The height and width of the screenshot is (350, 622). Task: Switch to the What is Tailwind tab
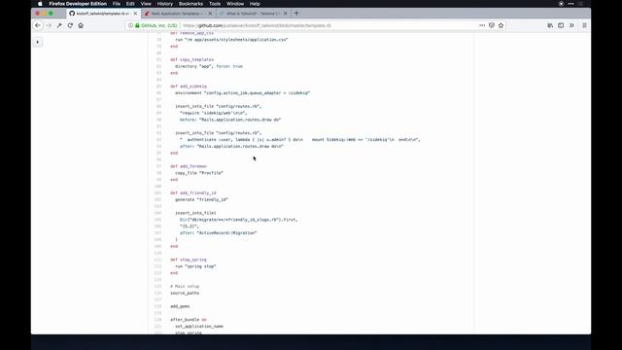pos(253,13)
